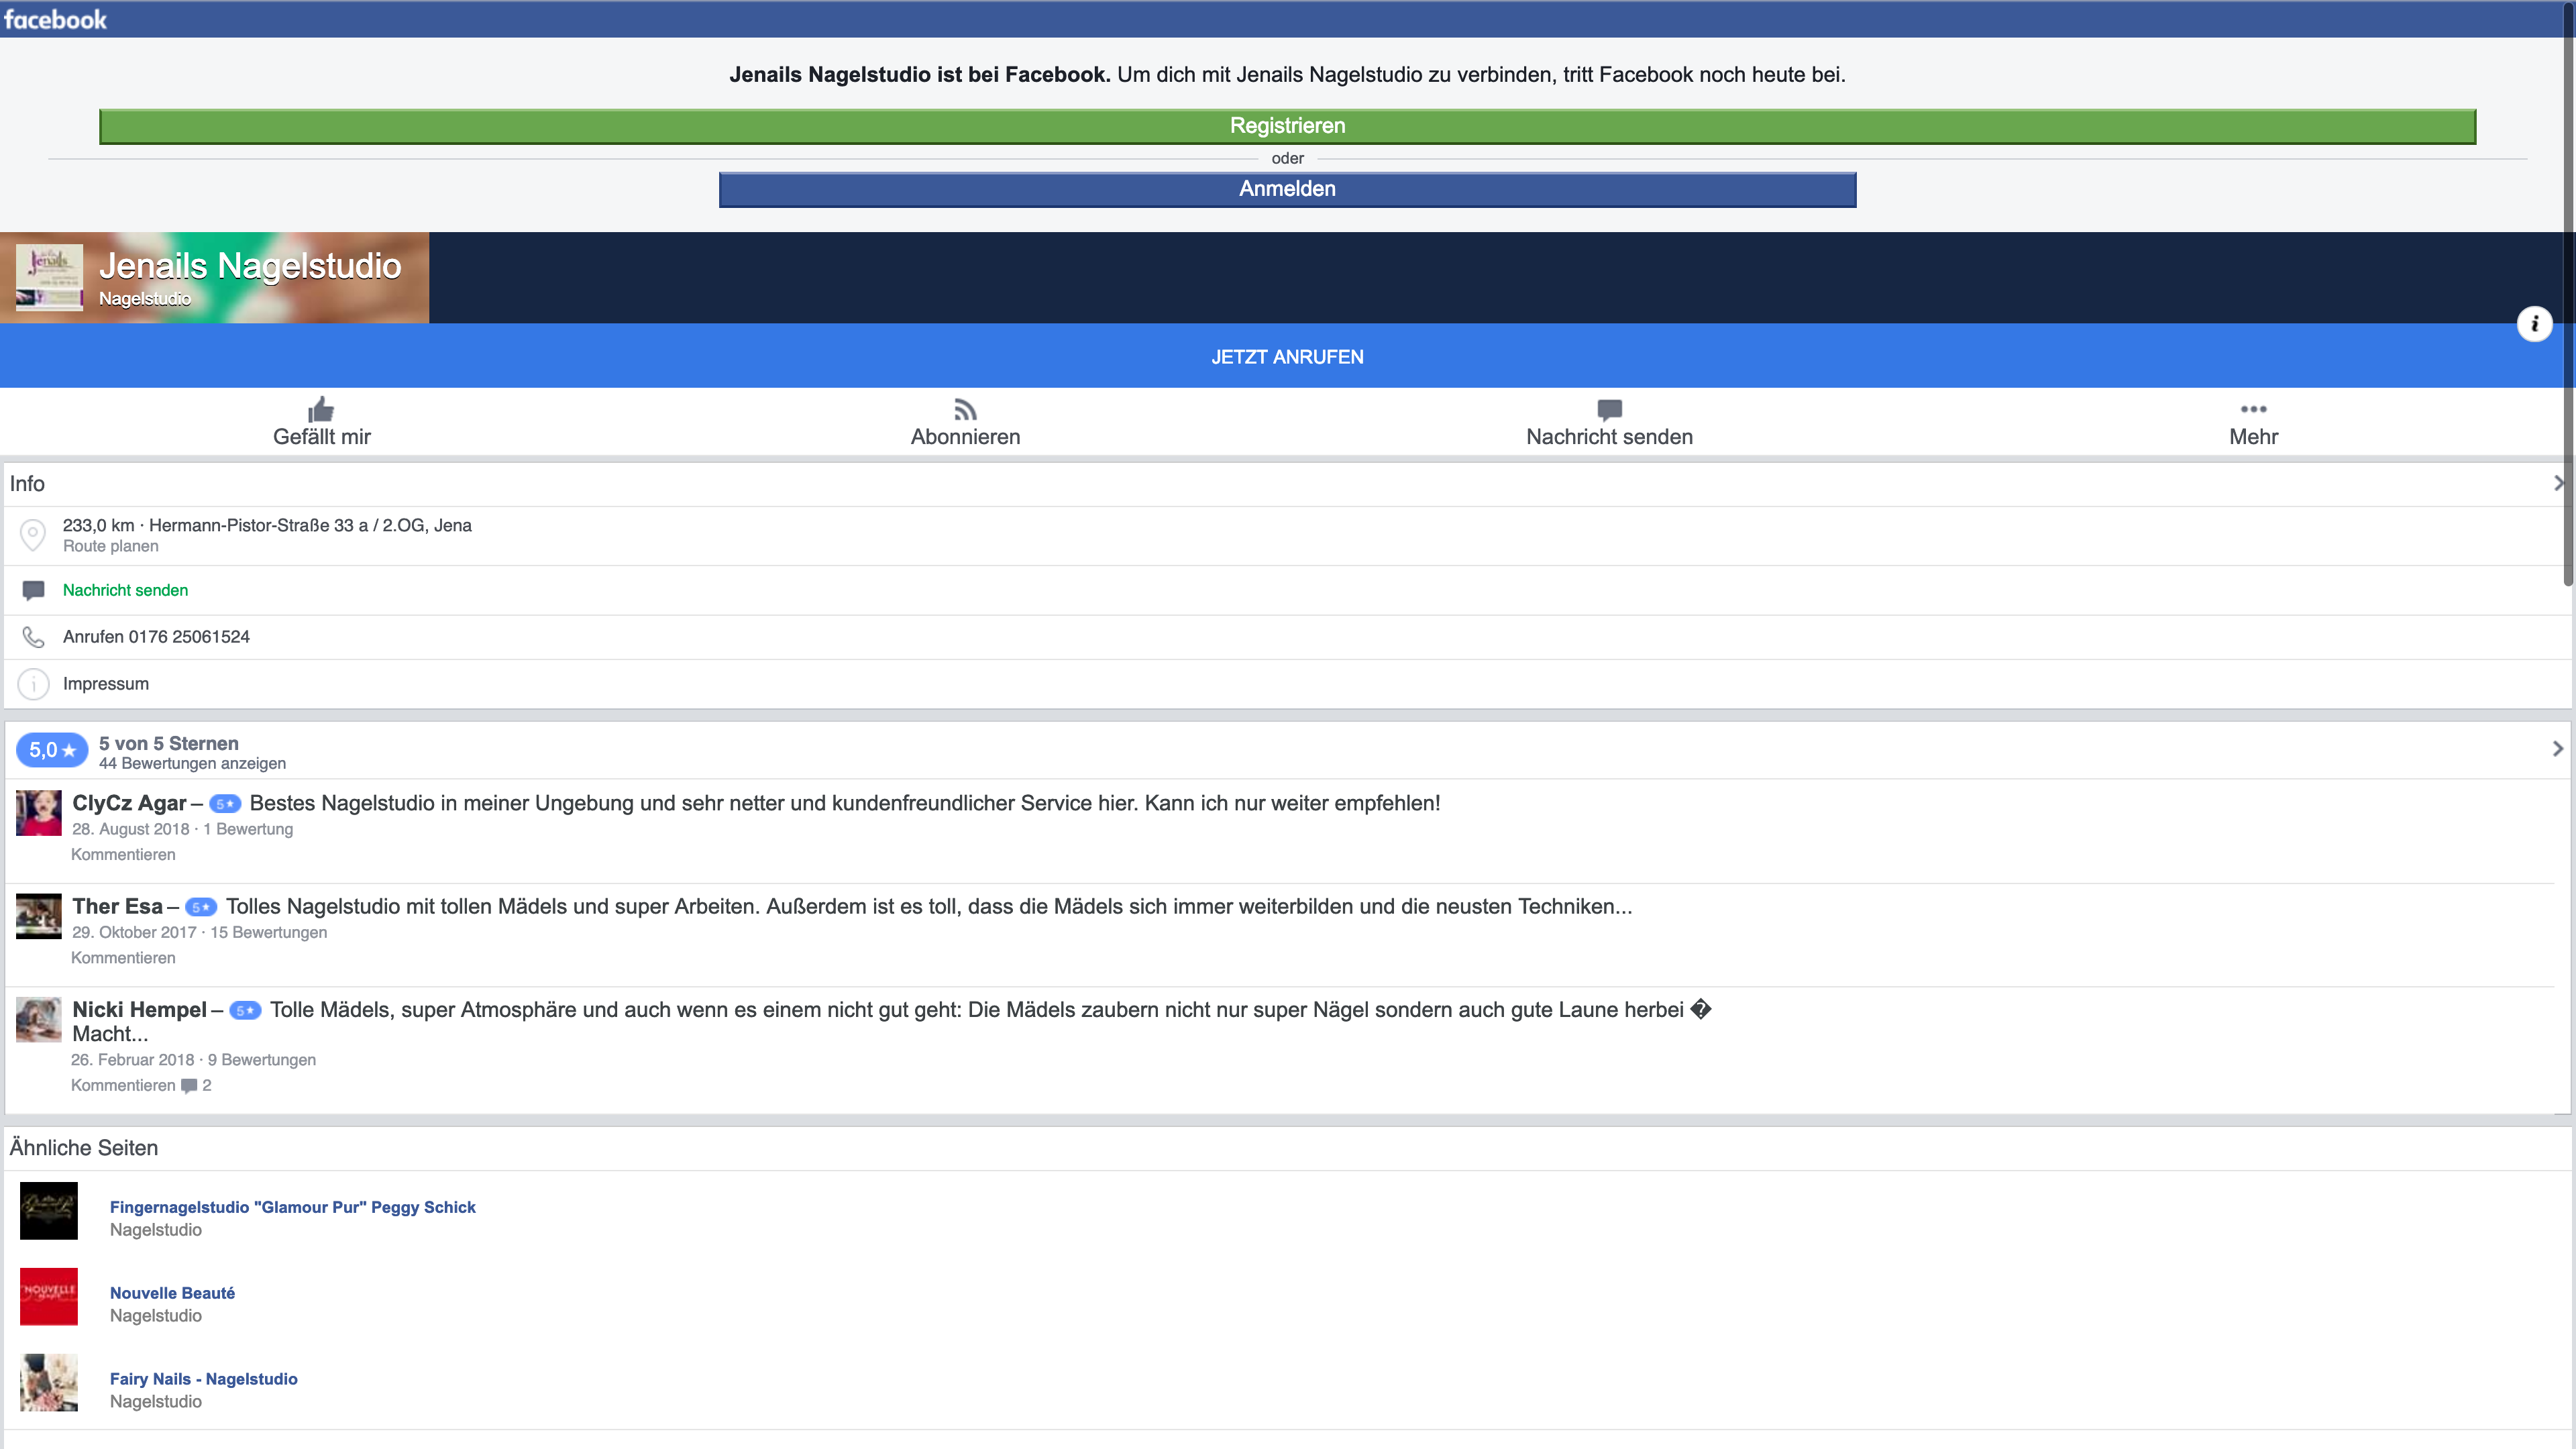Open Nouvelle Beauté page thumbnail
This screenshot has width=2576, height=1449.
(49, 1296)
